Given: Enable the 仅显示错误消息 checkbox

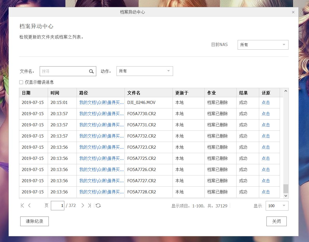Looking at the screenshot, I should click(21, 82).
